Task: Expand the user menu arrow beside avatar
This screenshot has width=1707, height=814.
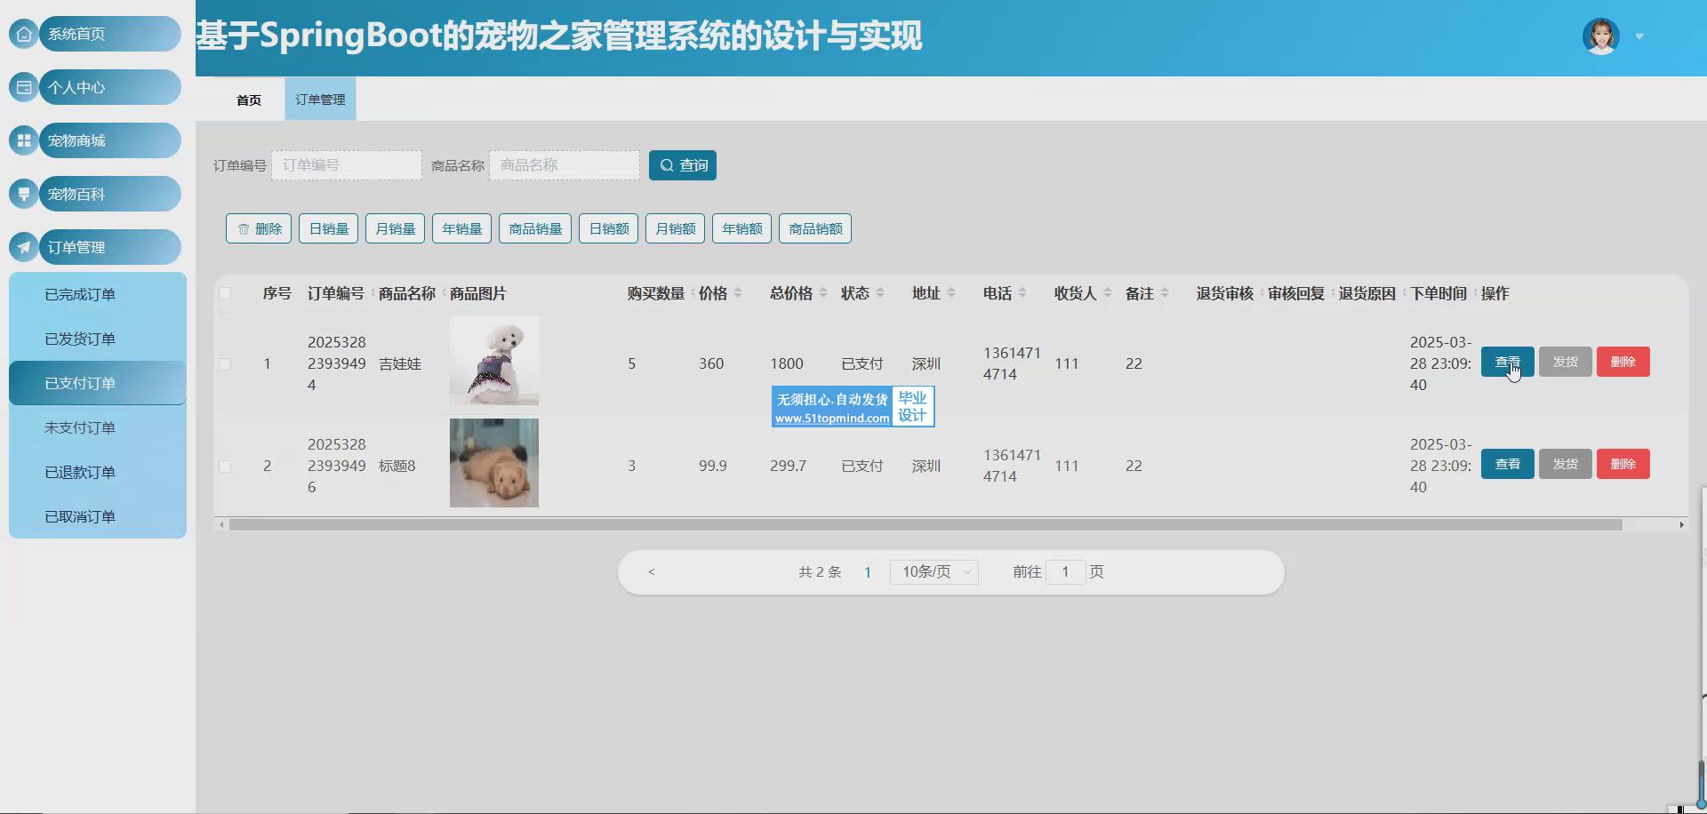Action: coord(1639,36)
